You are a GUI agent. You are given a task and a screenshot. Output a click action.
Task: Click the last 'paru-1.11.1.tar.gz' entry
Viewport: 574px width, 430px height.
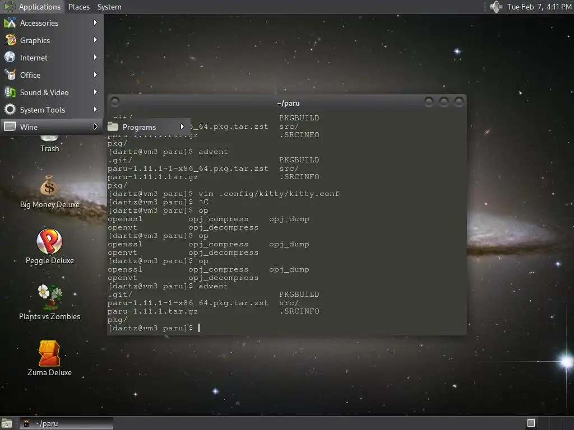coord(152,311)
